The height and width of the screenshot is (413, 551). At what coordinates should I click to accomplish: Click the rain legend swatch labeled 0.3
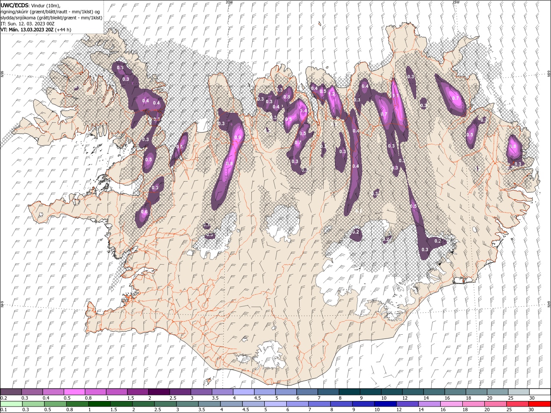(x=34, y=404)
